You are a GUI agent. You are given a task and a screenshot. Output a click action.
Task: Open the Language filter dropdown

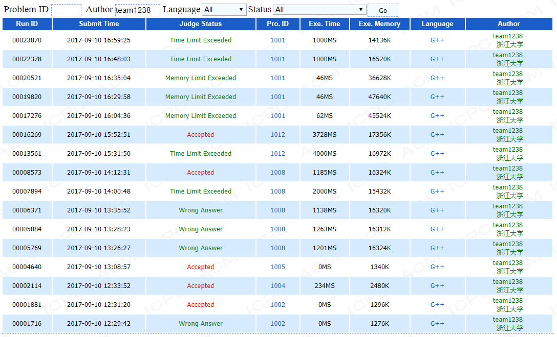click(x=224, y=10)
